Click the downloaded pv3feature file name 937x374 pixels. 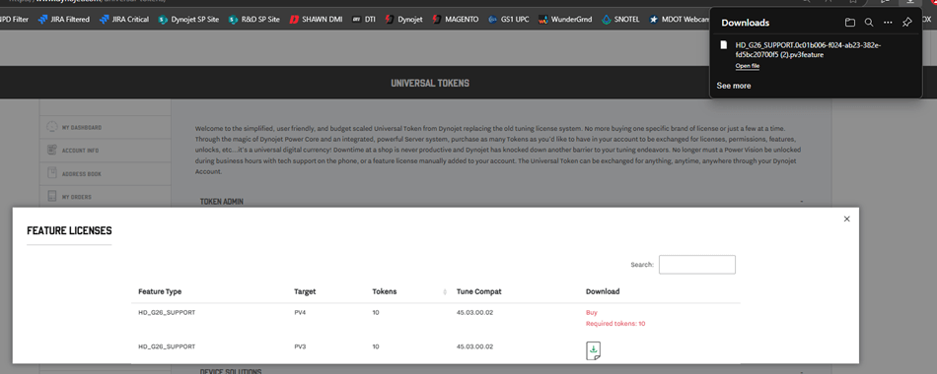click(808, 49)
